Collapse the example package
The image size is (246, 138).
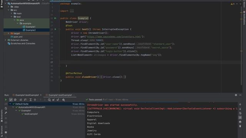[17, 23]
